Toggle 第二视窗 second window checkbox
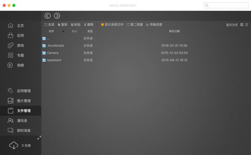This screenshot has height=155, width=251. click(128, 25)
